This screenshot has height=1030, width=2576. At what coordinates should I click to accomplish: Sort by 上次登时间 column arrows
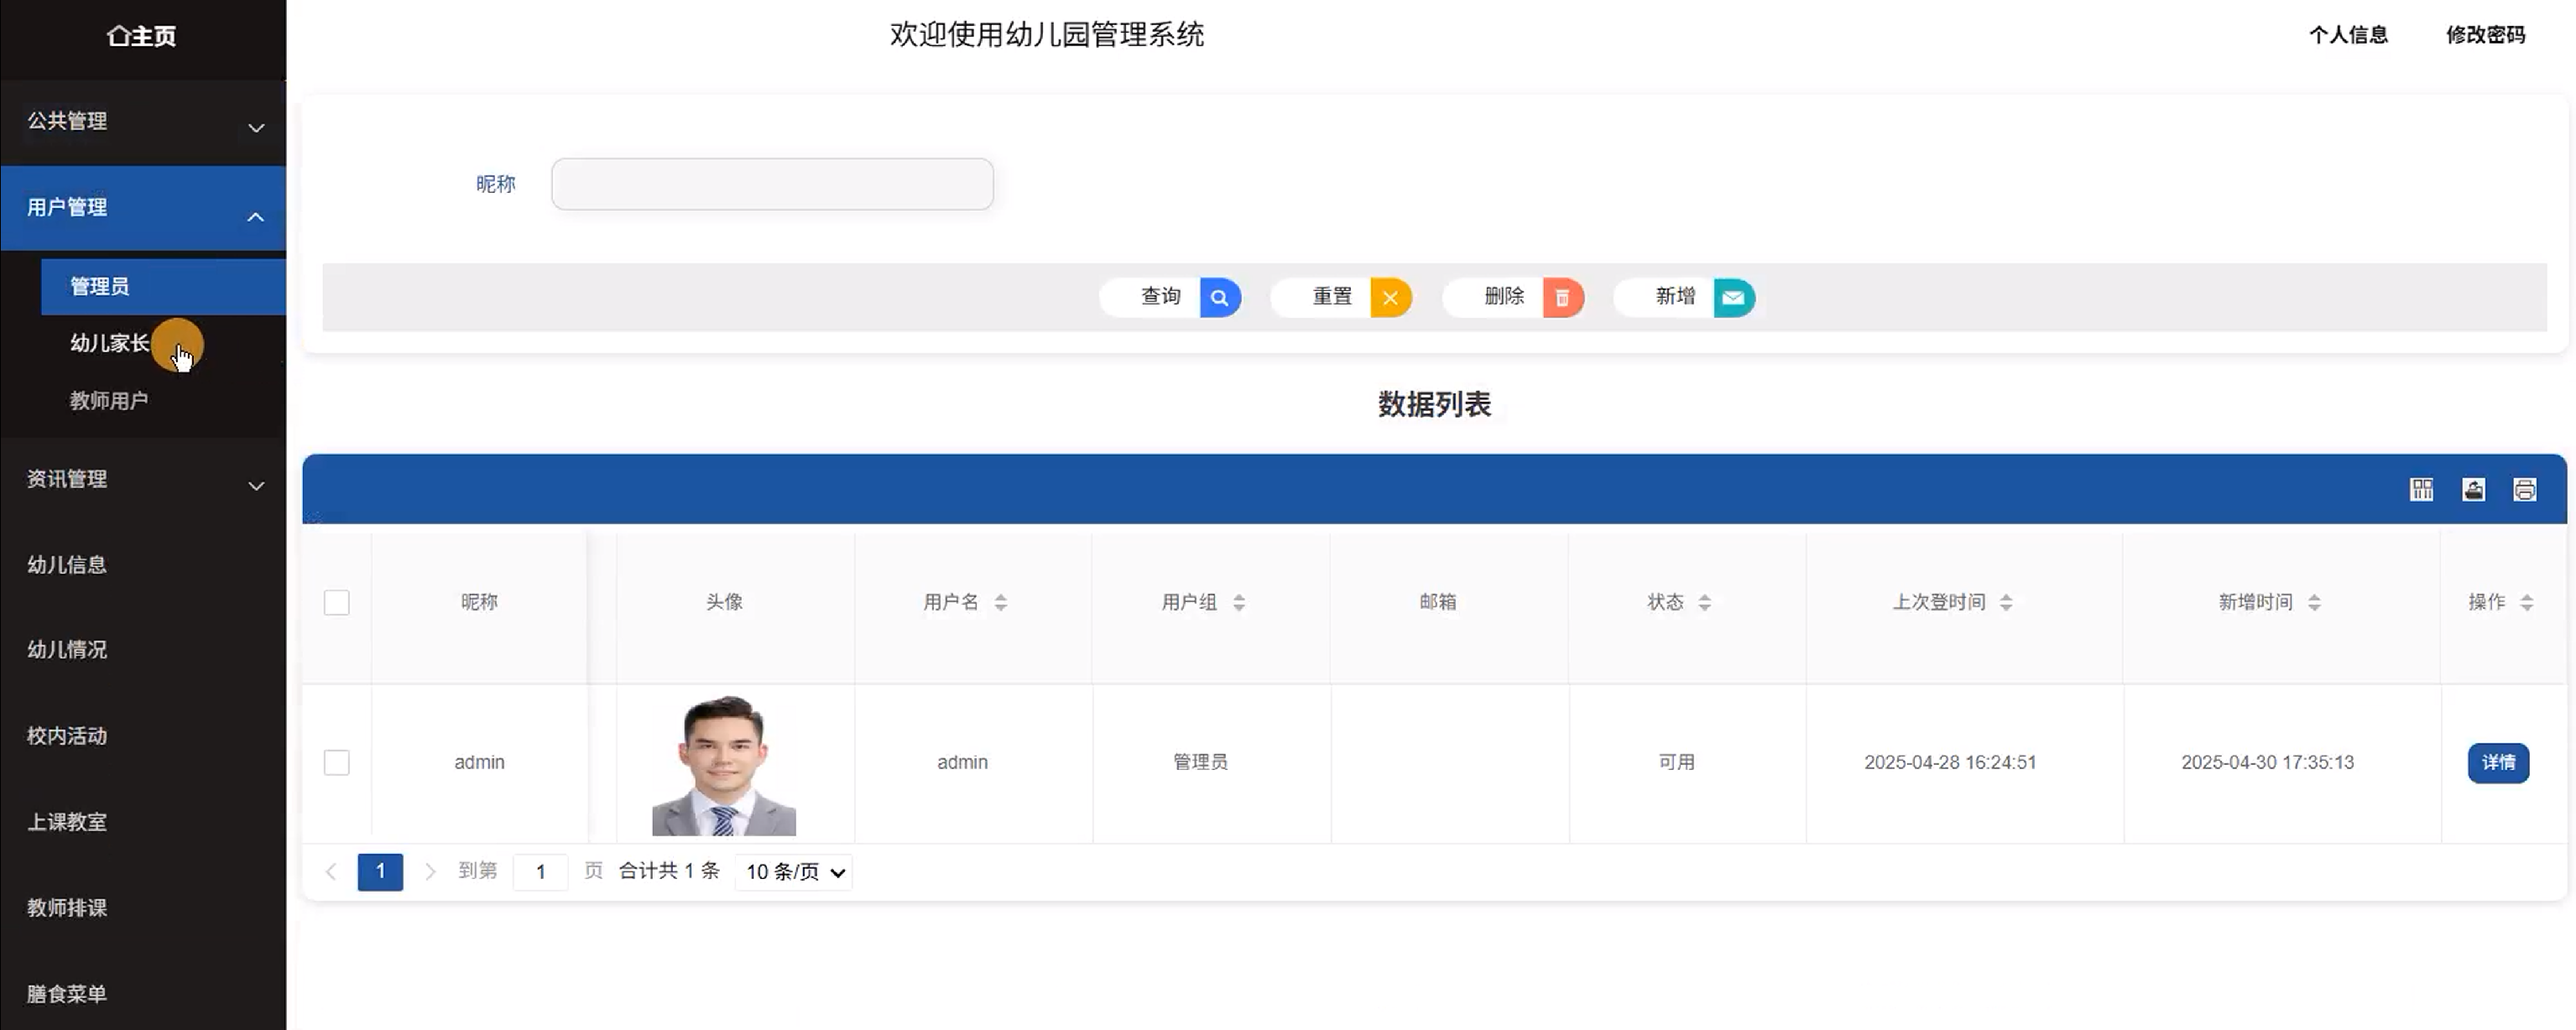[x=2005, y=602]
